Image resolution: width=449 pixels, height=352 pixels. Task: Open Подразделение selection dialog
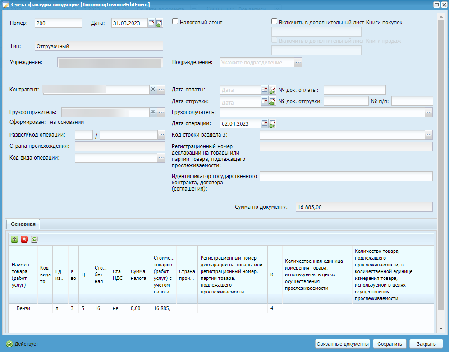pos(298,62)
